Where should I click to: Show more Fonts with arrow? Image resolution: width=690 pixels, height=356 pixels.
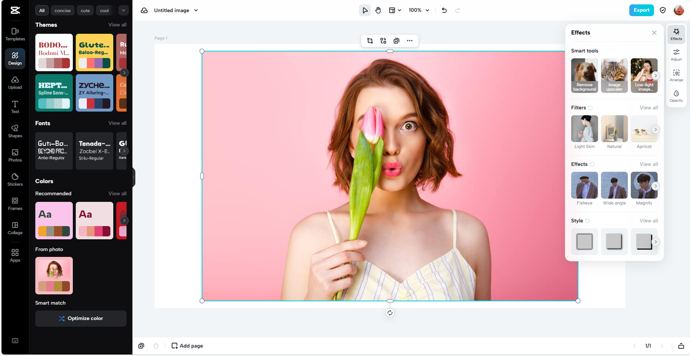point(124,151)
